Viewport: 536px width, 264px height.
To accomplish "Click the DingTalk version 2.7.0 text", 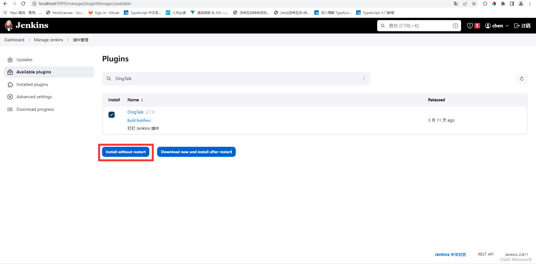I will (x=150, y=112).
